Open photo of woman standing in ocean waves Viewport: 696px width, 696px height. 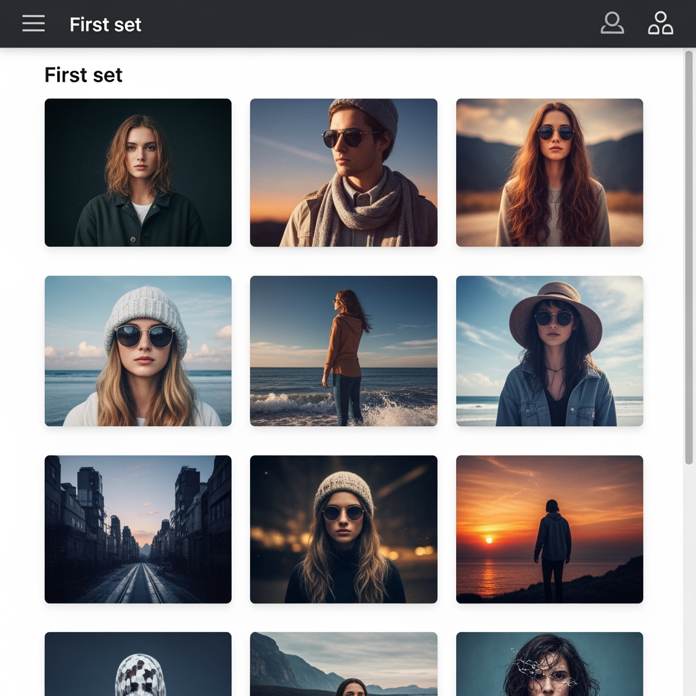343,351
